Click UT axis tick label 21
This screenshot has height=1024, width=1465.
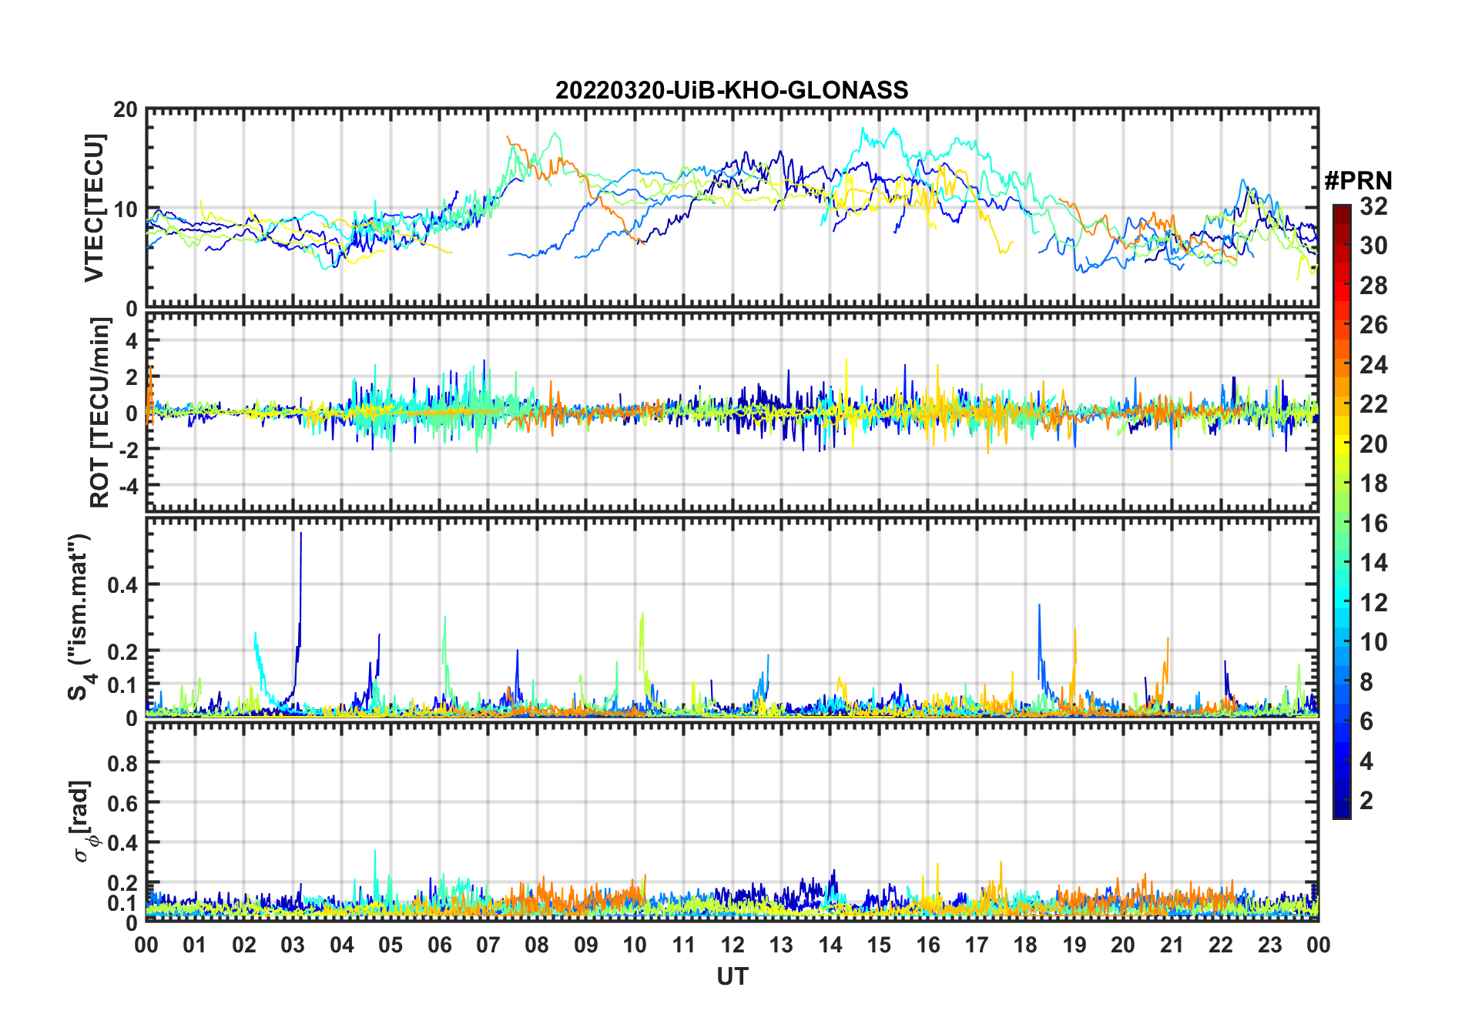[1172, 945]
